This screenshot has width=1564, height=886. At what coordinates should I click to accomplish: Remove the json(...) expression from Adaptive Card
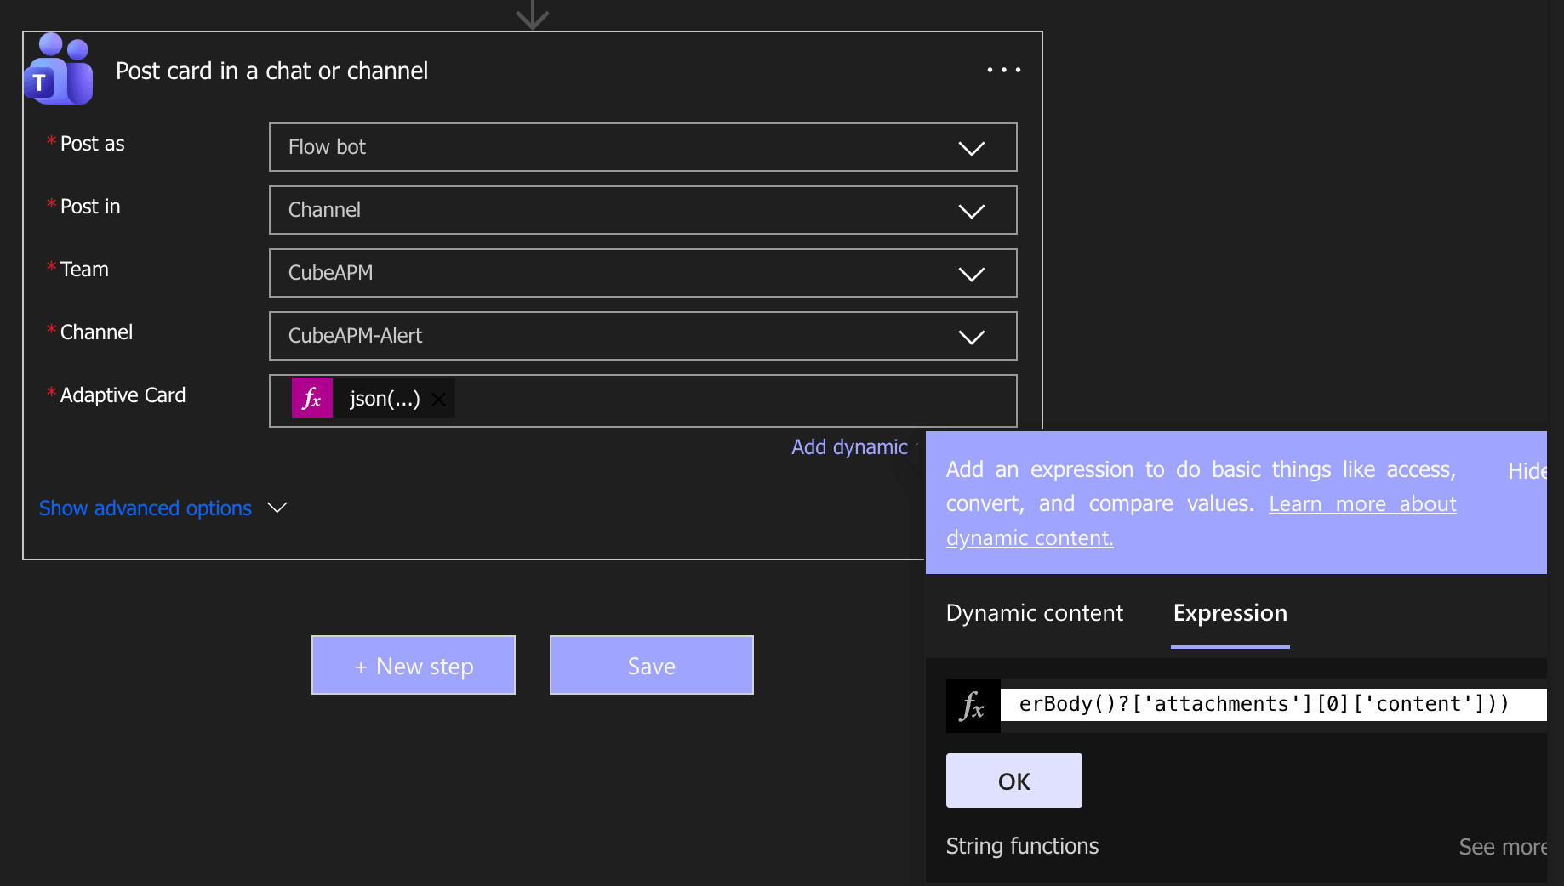click(x=438, y=399)
